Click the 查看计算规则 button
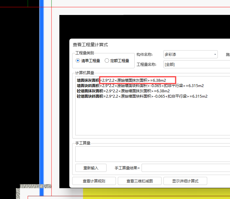 click(x=94, y=181)
